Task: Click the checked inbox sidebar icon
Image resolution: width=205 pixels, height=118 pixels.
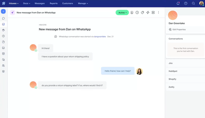Action: pyautogui.click(x=3, y=48)
